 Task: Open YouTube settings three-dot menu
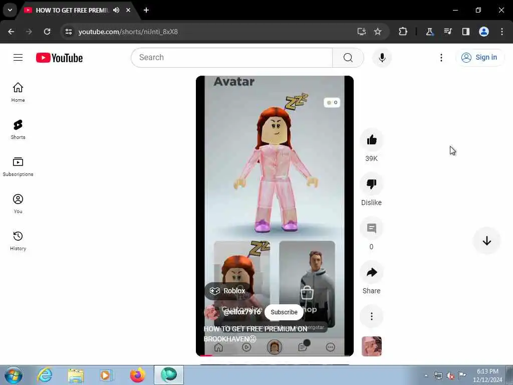click(441, 58)
